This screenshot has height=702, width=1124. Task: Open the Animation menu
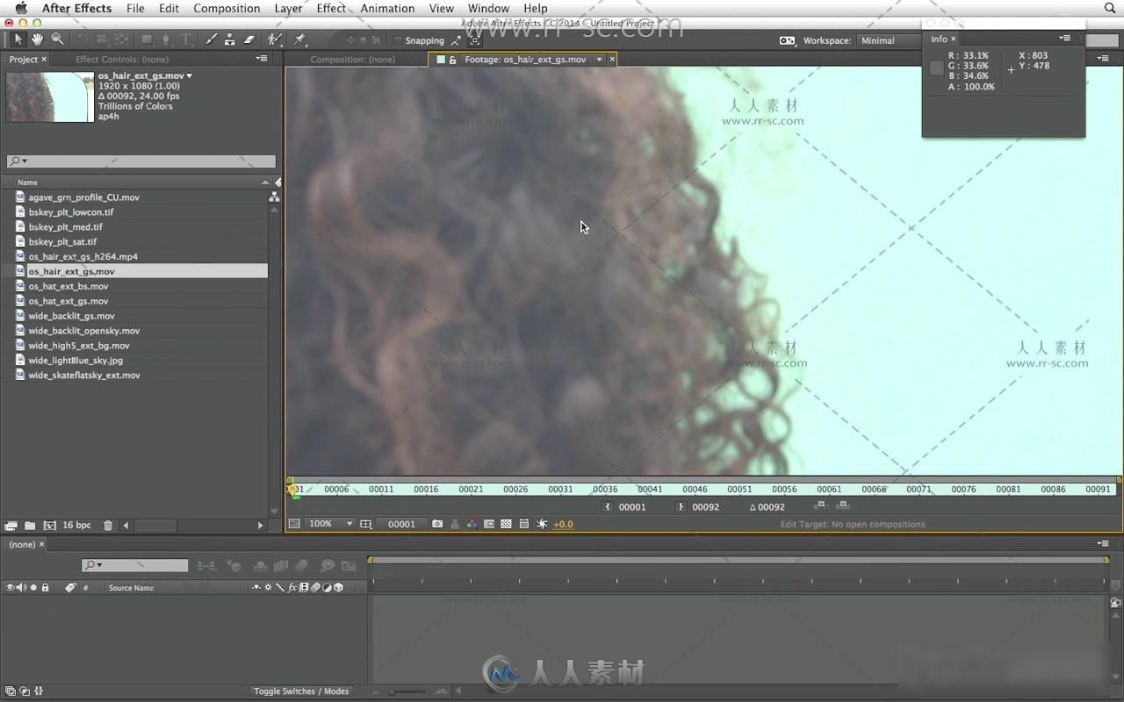(x=387, y=8)
